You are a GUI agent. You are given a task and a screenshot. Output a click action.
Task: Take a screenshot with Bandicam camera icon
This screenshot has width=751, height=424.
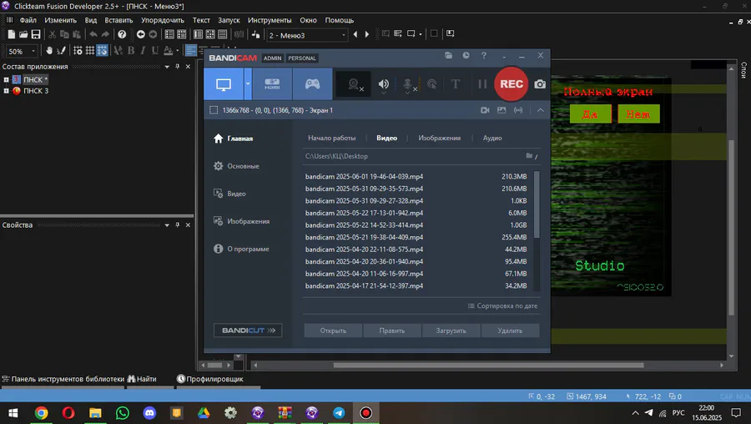click(x=540, y=84)
